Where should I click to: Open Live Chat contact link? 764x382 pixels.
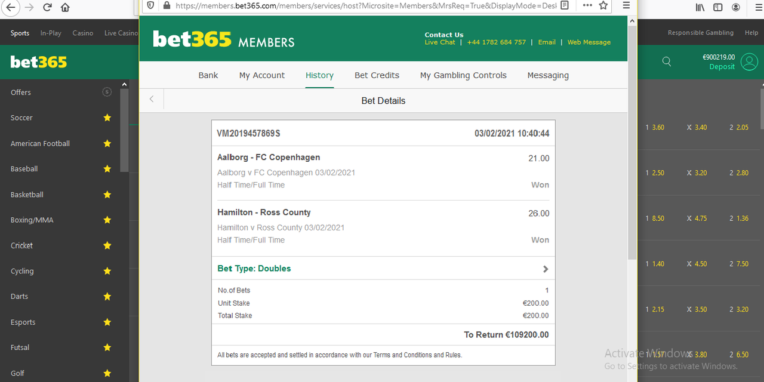pyautogui.click(x=440, y=42)
